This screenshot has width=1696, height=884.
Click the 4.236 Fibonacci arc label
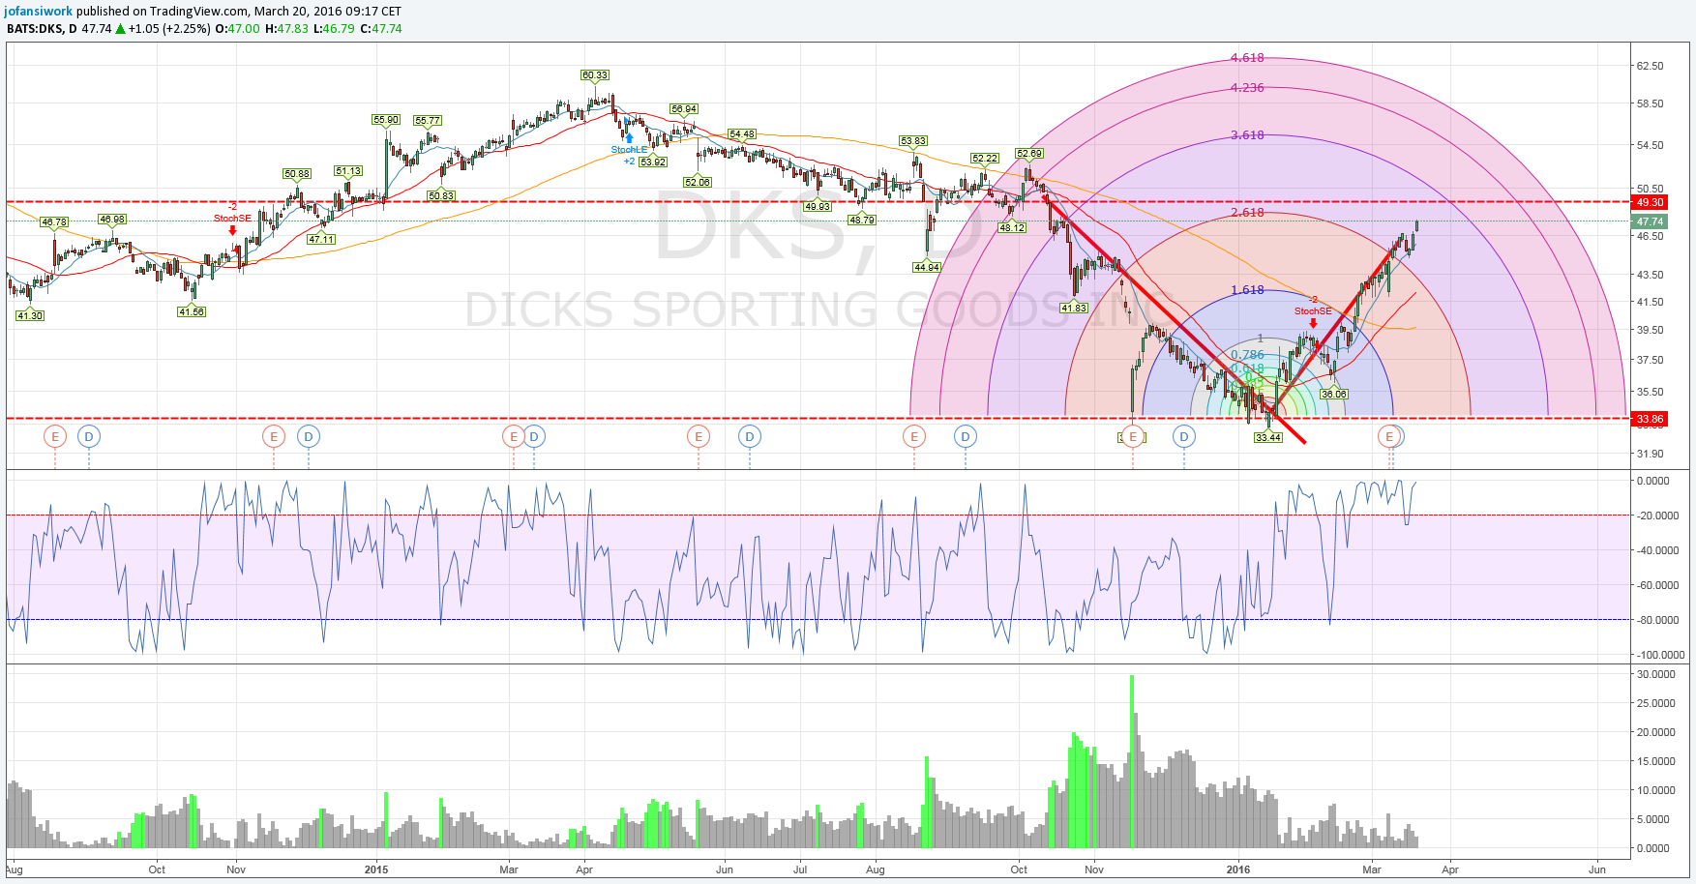pos(1247,87)
